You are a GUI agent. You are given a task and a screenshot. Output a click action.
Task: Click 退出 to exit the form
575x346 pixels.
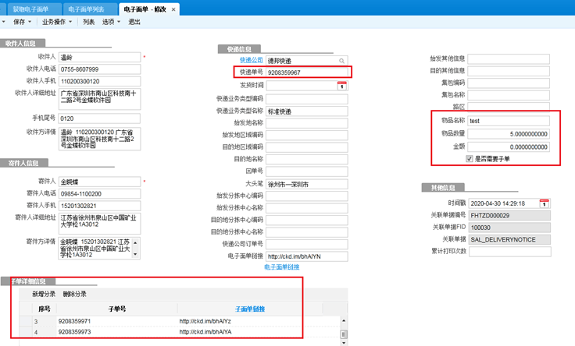tap(134, 22)
